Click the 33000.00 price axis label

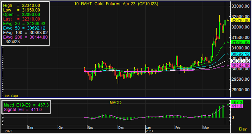(240, 6)
